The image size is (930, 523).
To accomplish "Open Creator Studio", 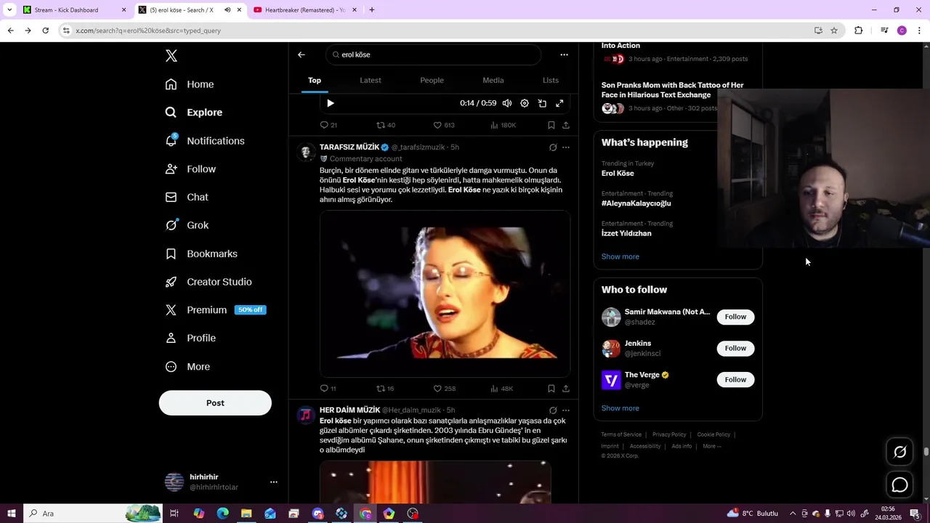I will (x=209, y=282).
